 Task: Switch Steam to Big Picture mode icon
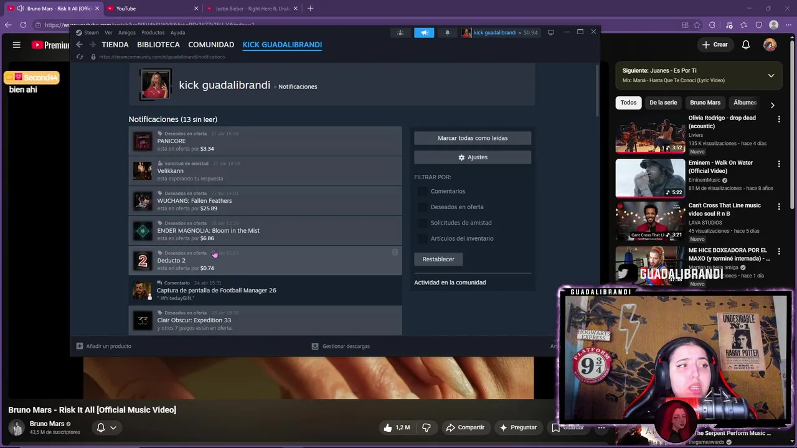[550, 32]
